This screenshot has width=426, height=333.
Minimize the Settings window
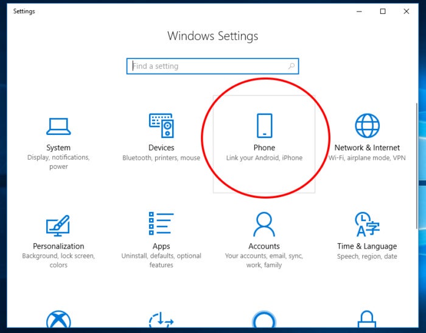coord(359,12)
